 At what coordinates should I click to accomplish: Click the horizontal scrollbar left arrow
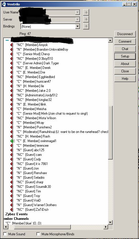point(6,227)
